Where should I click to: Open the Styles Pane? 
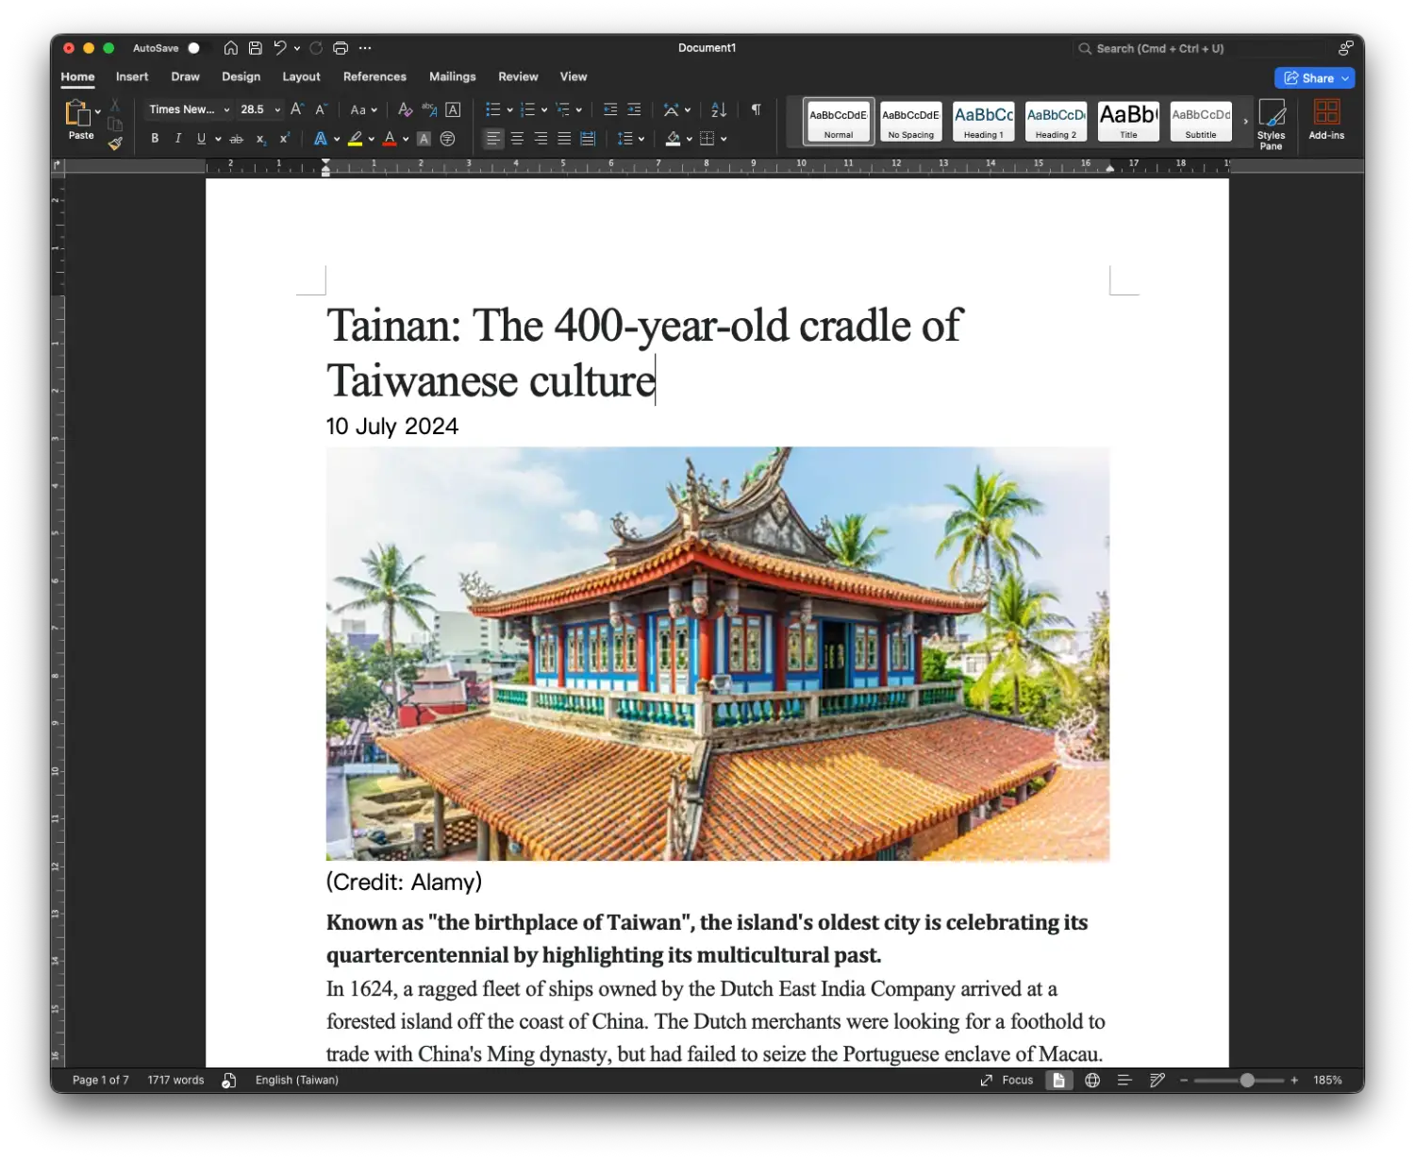pos(1271,124)
